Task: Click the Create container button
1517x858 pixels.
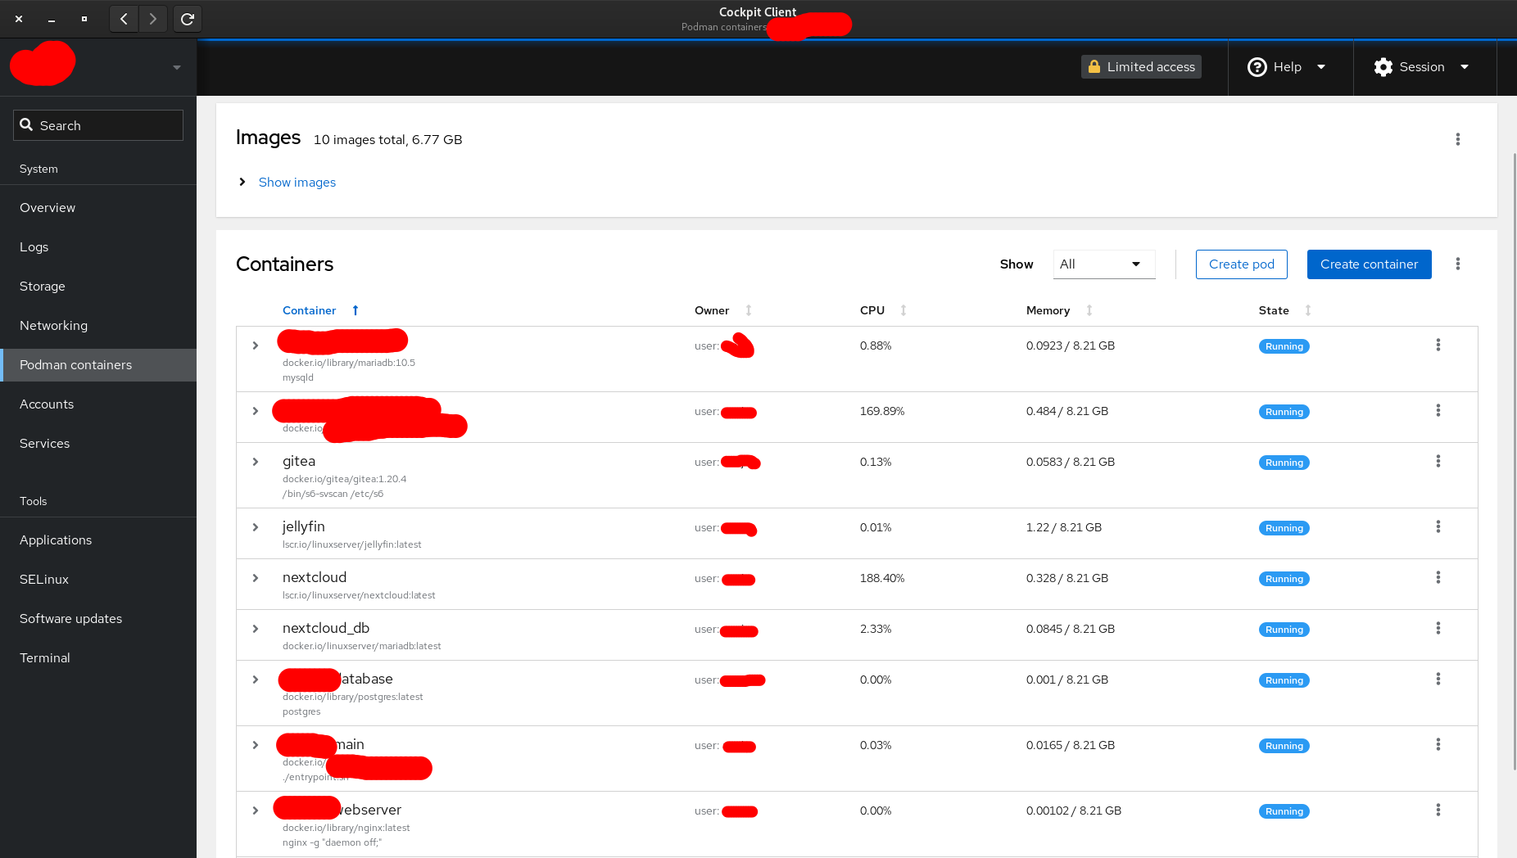Action: coord(1369,264)
